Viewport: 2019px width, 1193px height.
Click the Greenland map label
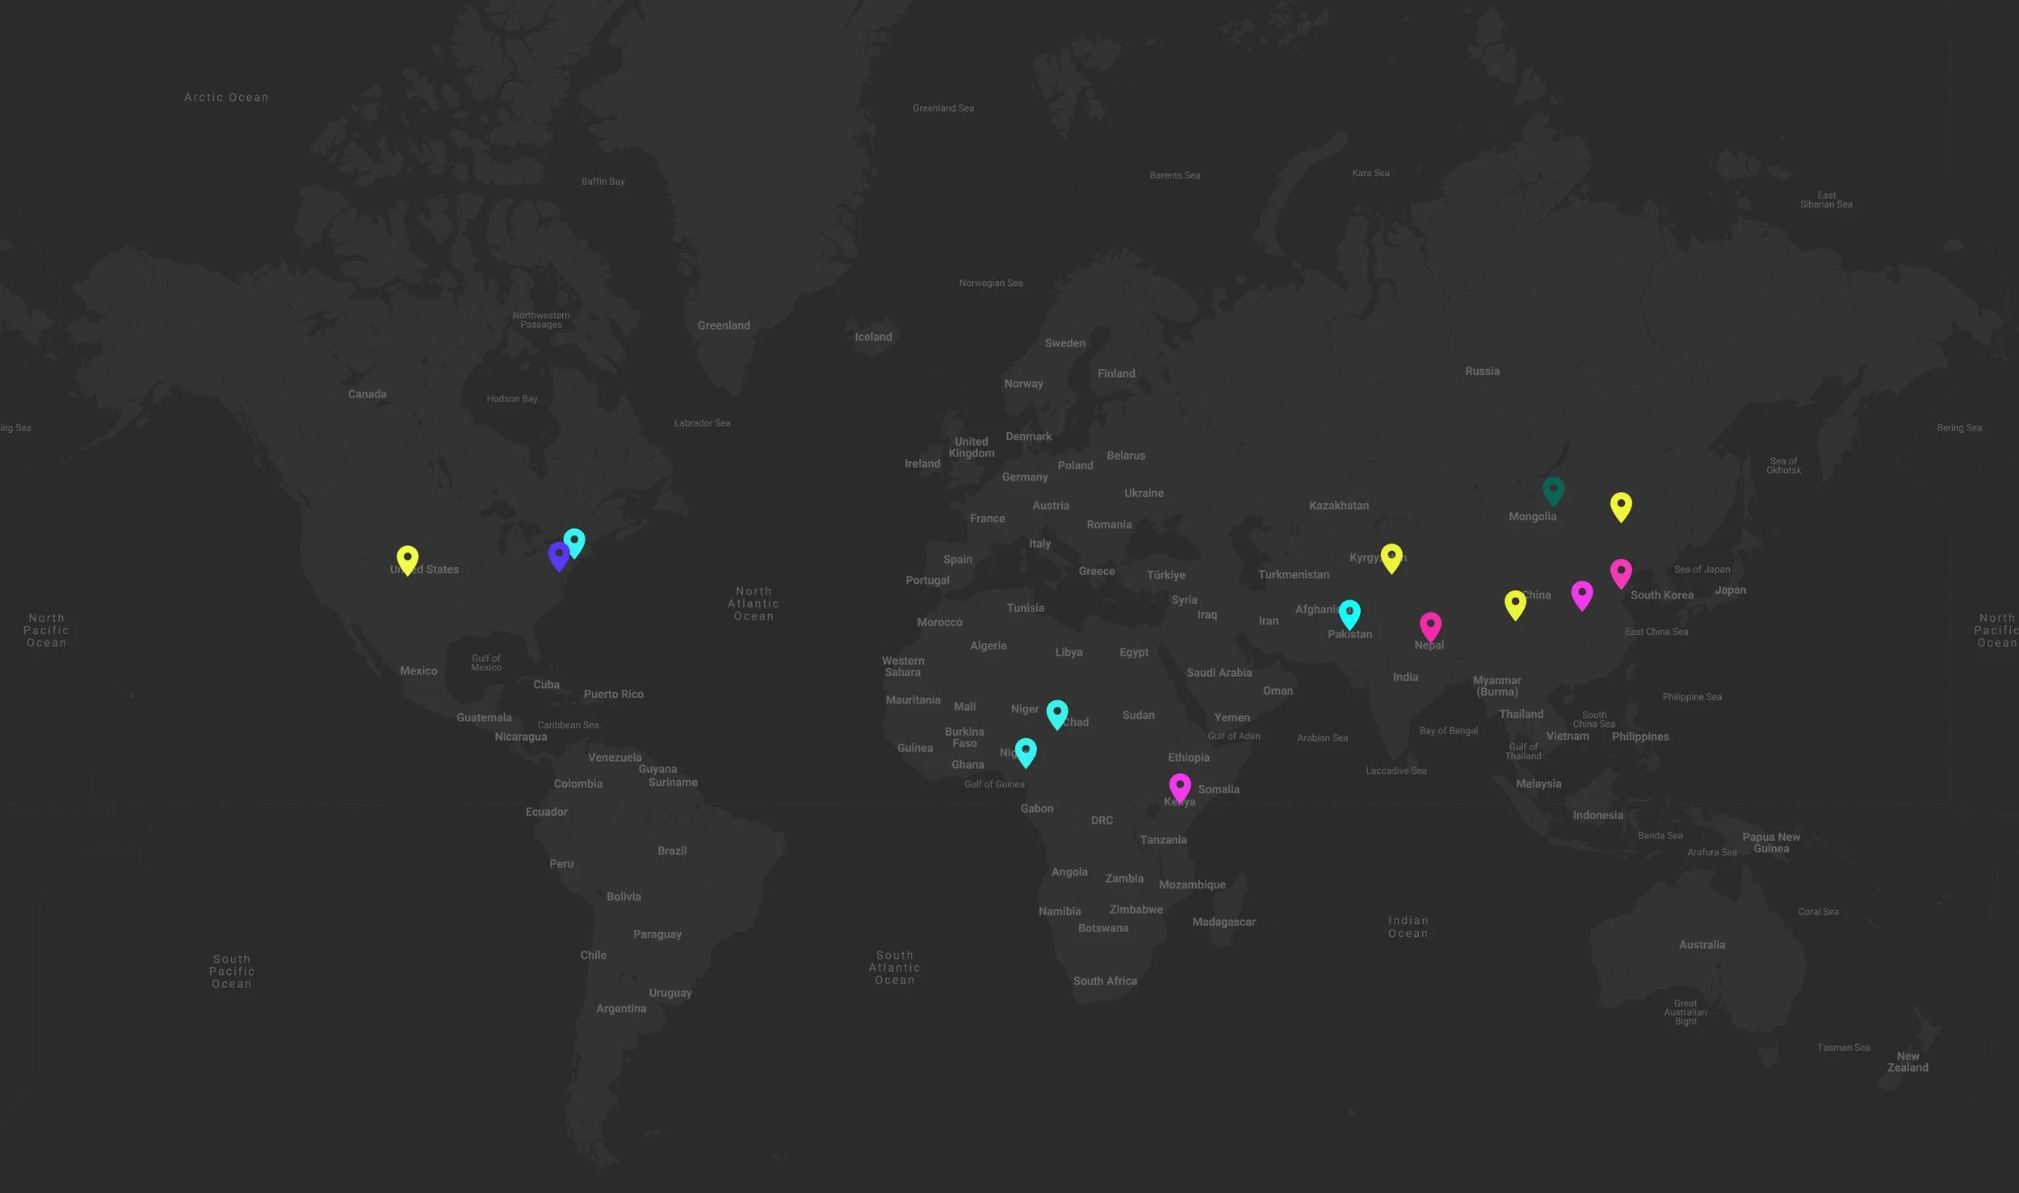pyautogui.click(x=724, y=326)
